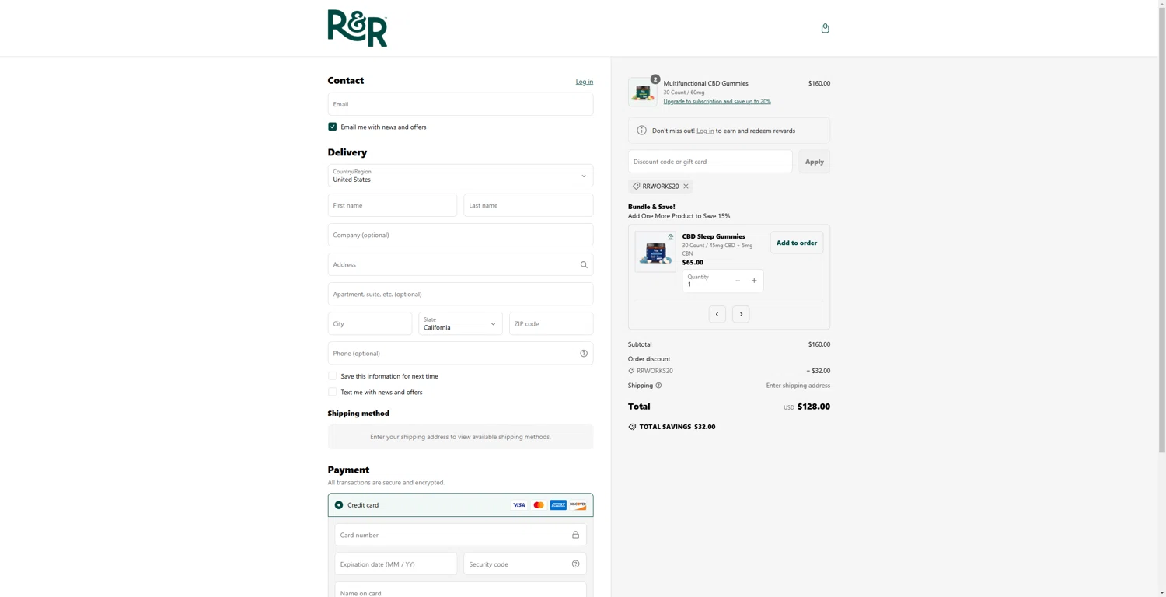The image size is (1166, 597).
Task: Click the Name on card field
Action: [x=460, y=590]
